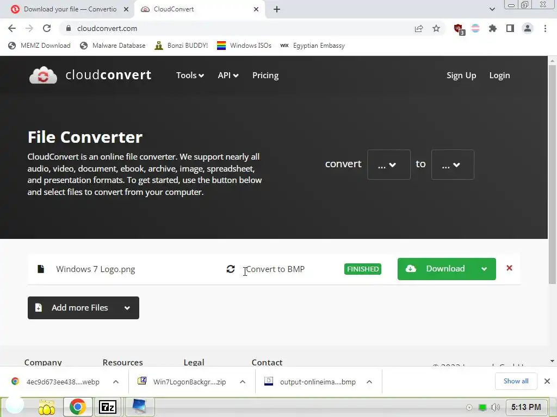This screenshot has width=557, height=417.
Task: Close the Download your file Convertio tab
Action: [126, 9]
